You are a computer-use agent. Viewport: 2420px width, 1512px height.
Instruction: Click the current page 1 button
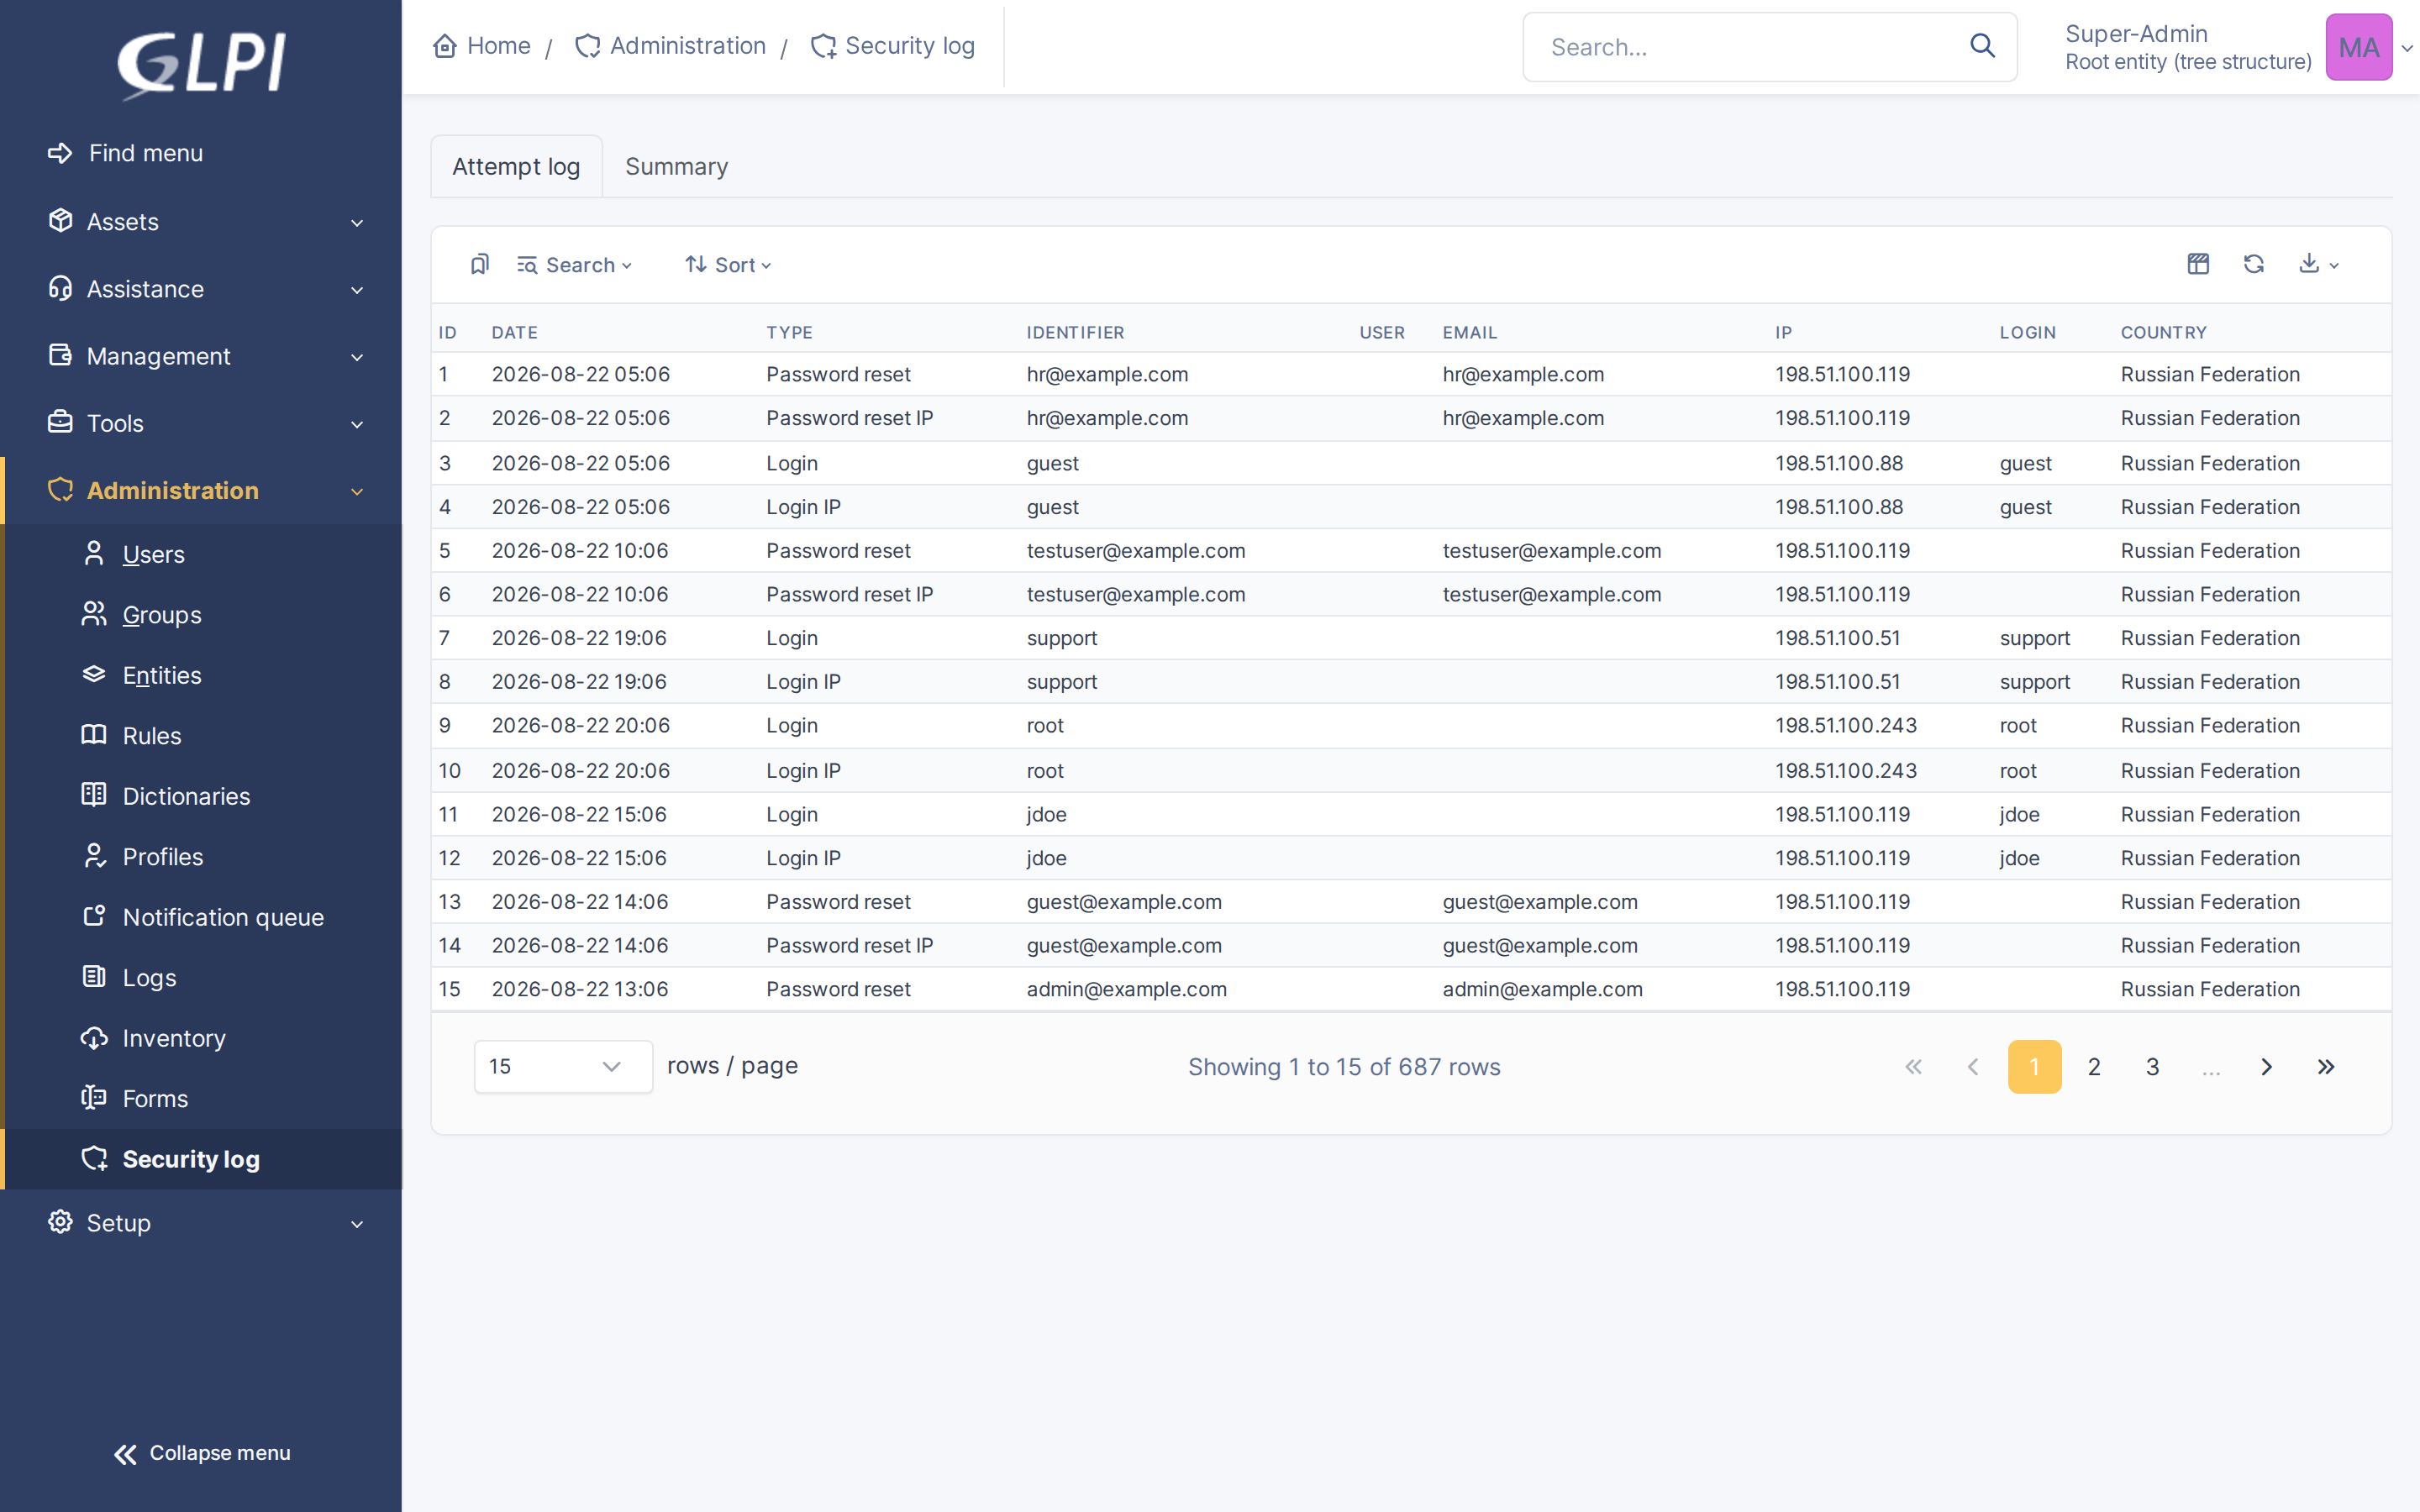click(2035, 1067)
